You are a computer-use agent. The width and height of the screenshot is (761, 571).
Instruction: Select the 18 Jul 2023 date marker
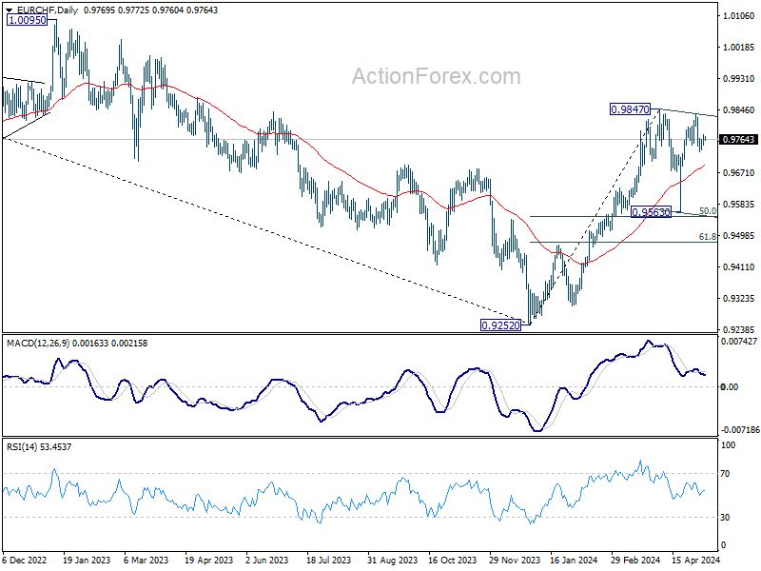328,560
